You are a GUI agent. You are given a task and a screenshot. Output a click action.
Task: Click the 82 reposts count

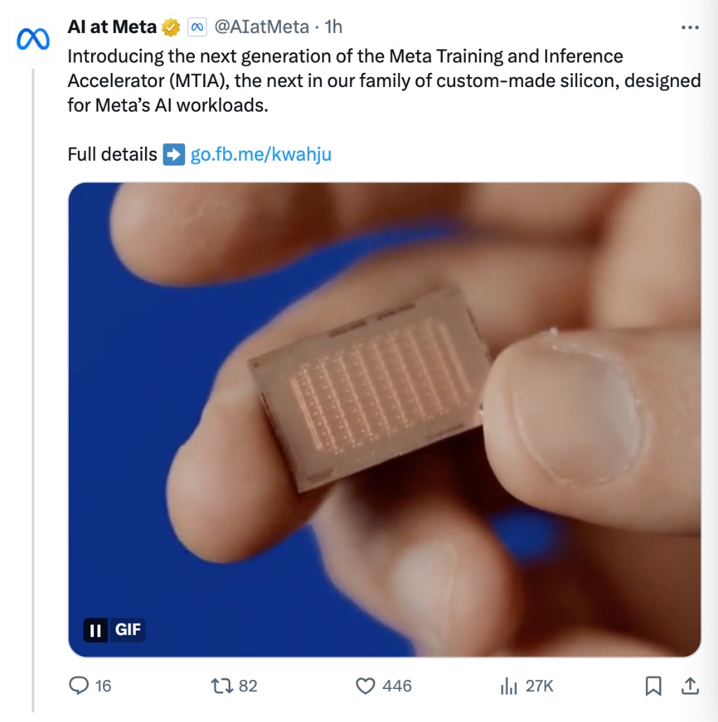tap(248, 686)
